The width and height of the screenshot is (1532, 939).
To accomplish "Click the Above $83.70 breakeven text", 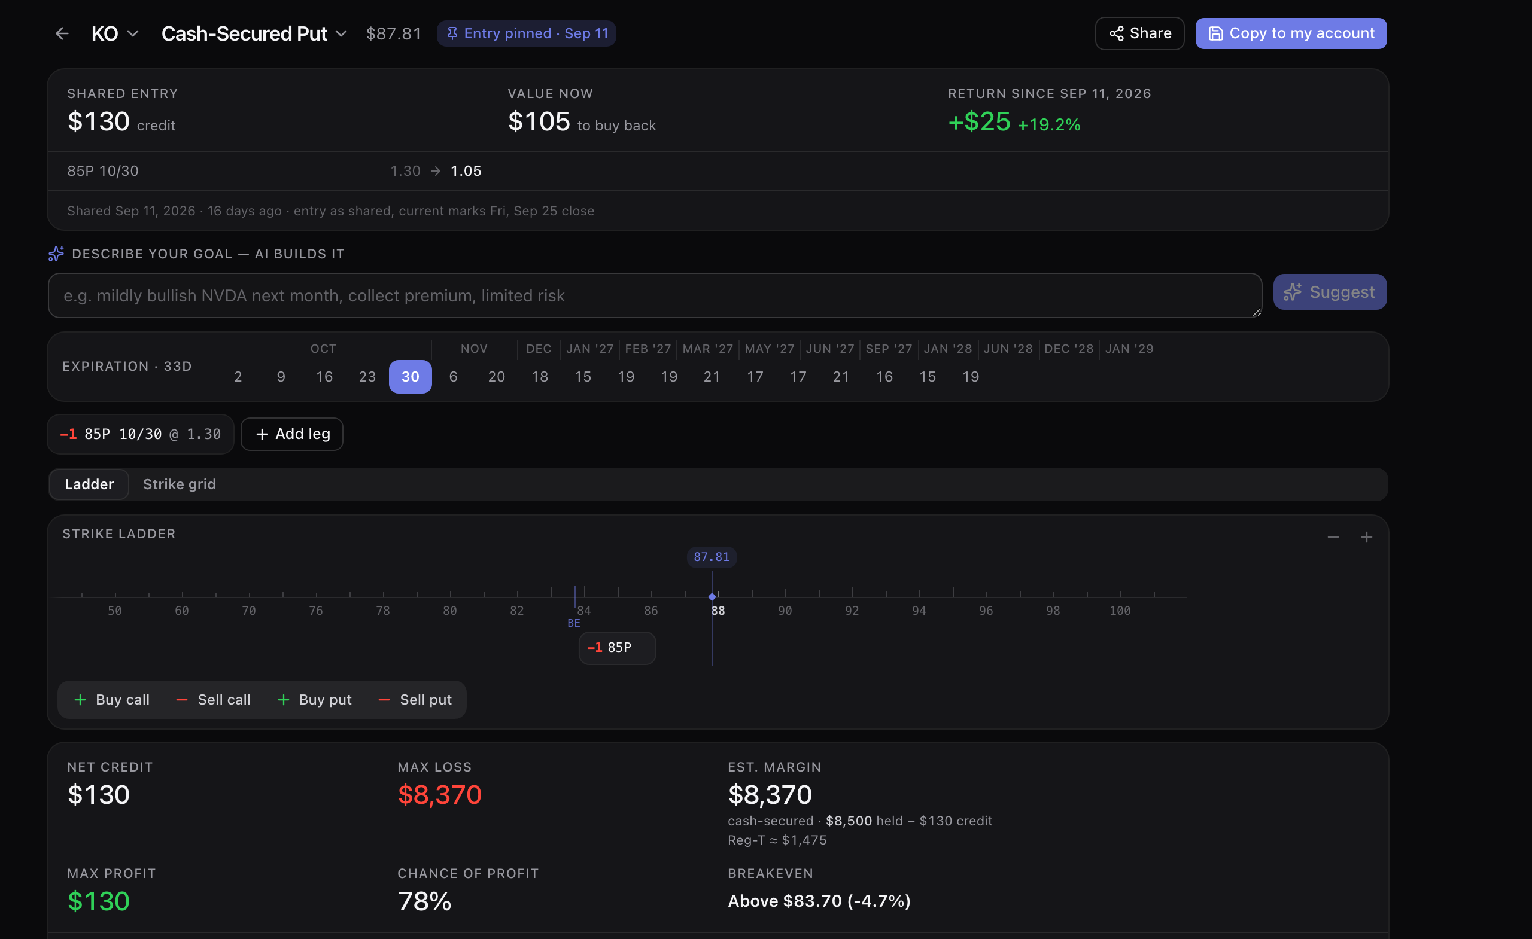I will 819,901.
